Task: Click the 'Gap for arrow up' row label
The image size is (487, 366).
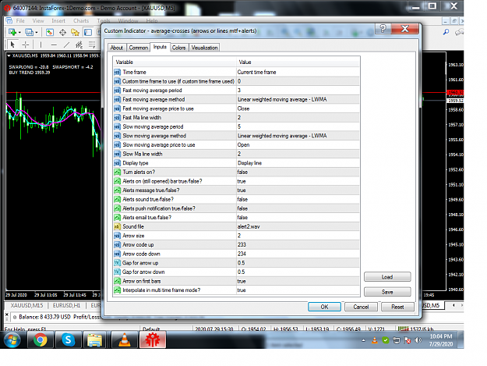Action: coord(140,263)
